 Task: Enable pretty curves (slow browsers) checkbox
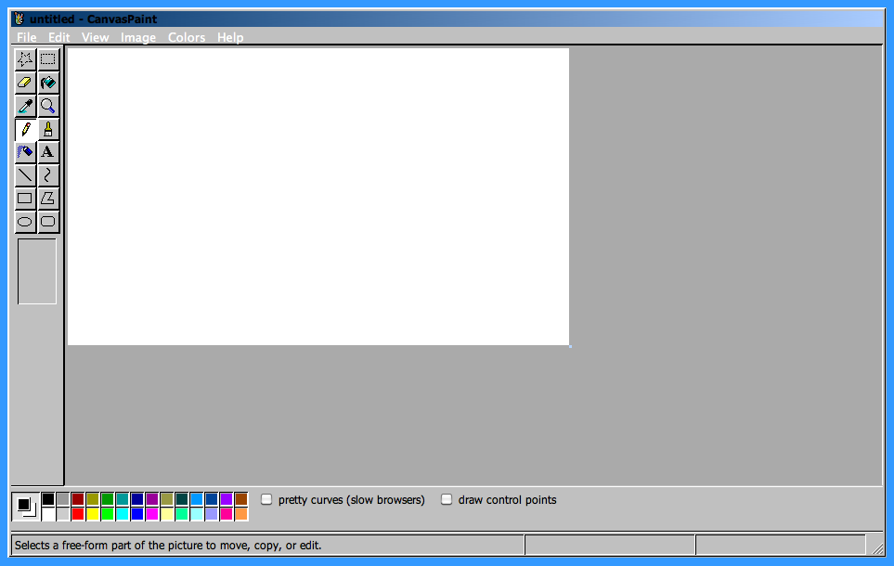[x=266, y=500]
